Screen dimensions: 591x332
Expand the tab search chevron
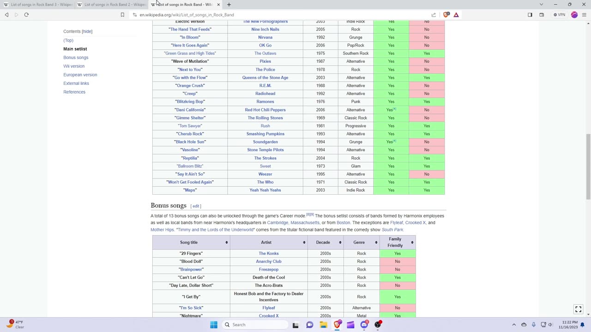tap(541, 5)
